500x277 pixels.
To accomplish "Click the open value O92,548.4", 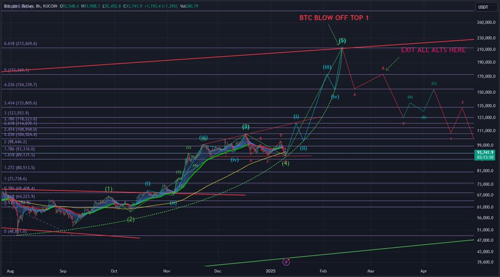I will coord(69,6).
